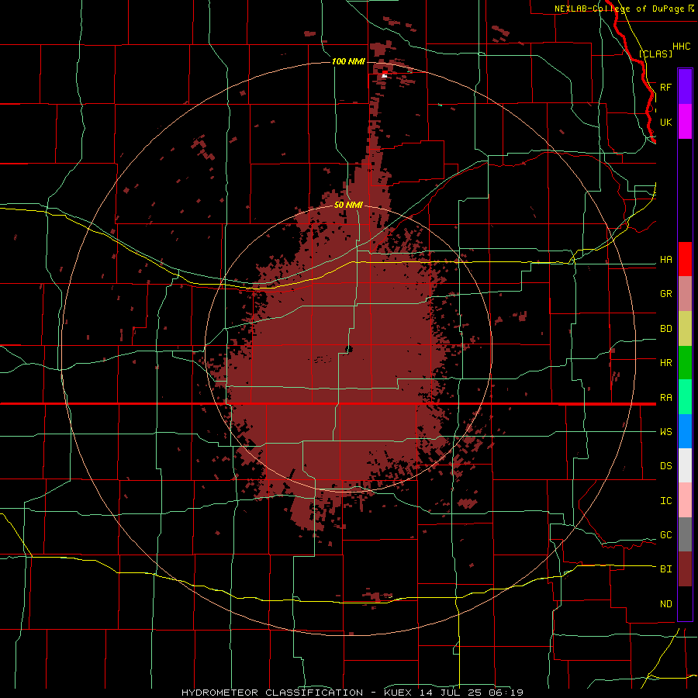
Task: Click the dark red BI legend swatch
Action: pyautogui.click(x=685, y=569)
